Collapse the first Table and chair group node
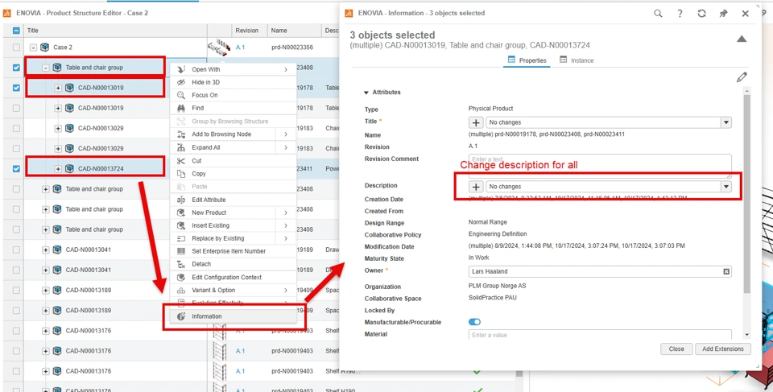773x392 pixels. 45,68
